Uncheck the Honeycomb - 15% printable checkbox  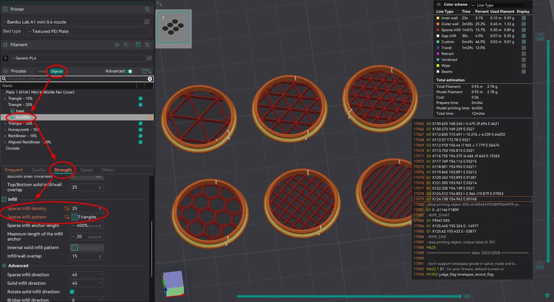coord(140,130)
